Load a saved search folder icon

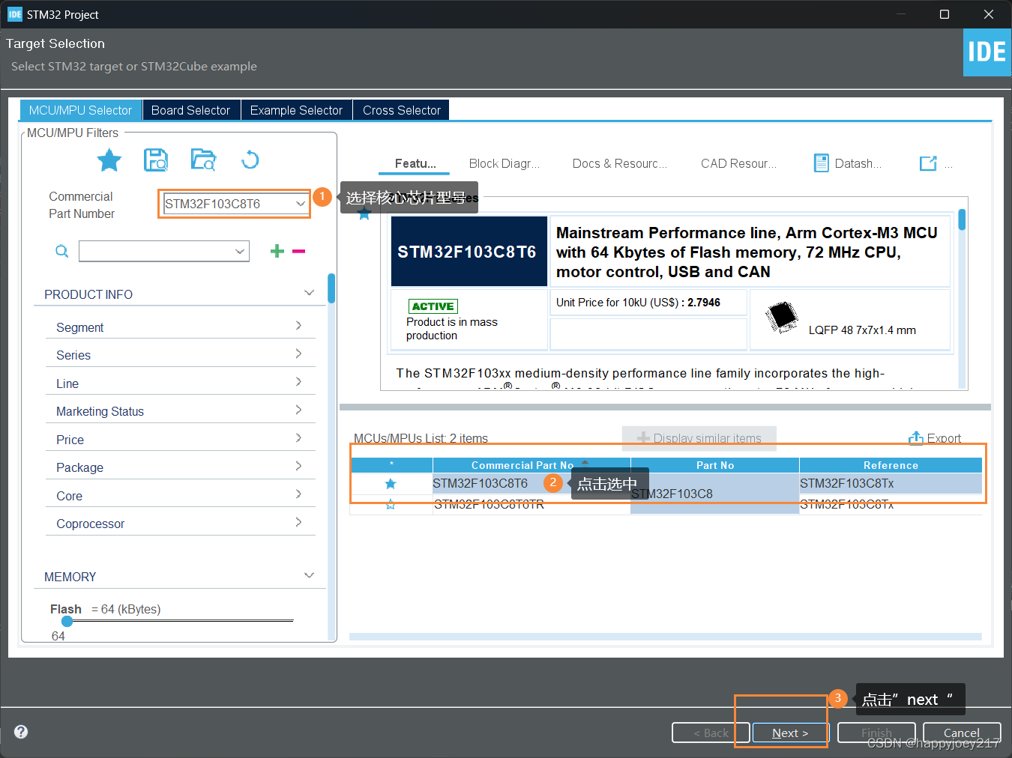coord(203,160)
